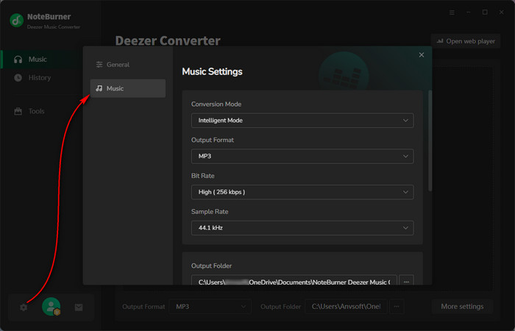515x331 pixels.
Task: Open the bottom bar Output Format dropdown
Action: 210,307
